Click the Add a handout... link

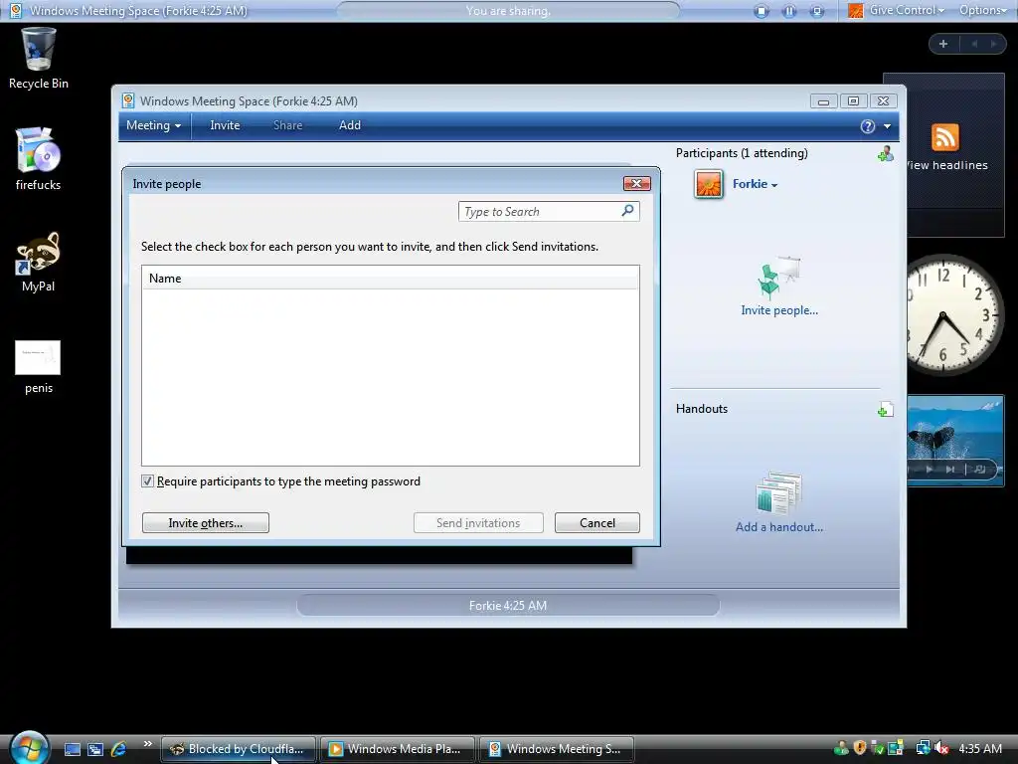tap(779, 527)
